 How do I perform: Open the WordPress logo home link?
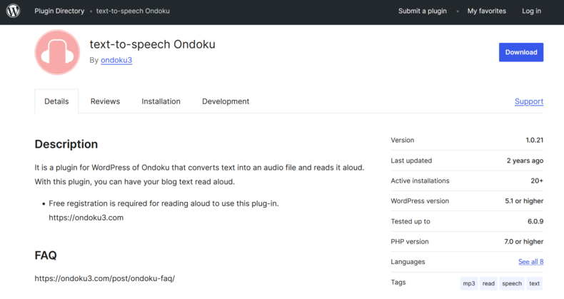tap(13, 11)
